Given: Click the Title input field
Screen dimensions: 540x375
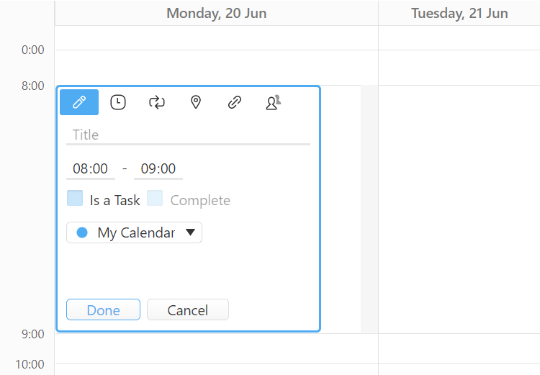Looking at the screenshot, I should [x=188, y=135].
